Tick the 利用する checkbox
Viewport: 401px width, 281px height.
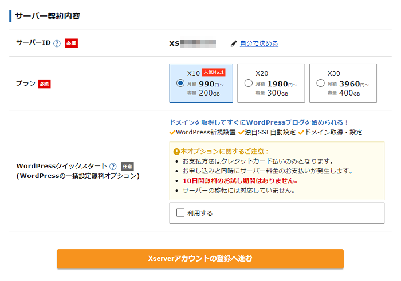(180, 212)
